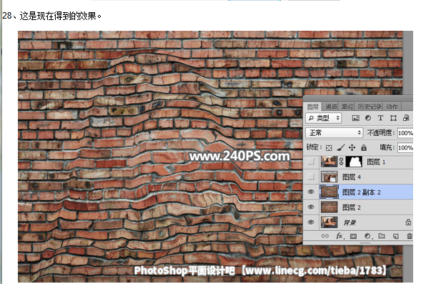426x284 pixels.
Task: Click step text 28、这是现在得到的效果
Action: click(51, 16)
